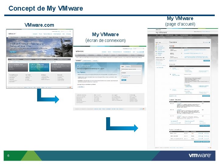
Task: Click the vmware logo on the login screen page
Action: pyautogui.click(x=80, y=51)
